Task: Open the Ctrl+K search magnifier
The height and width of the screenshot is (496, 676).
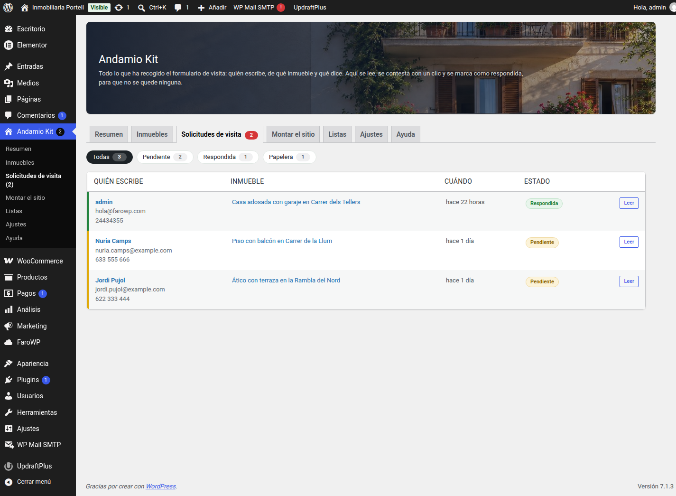Action: (141, 8)
